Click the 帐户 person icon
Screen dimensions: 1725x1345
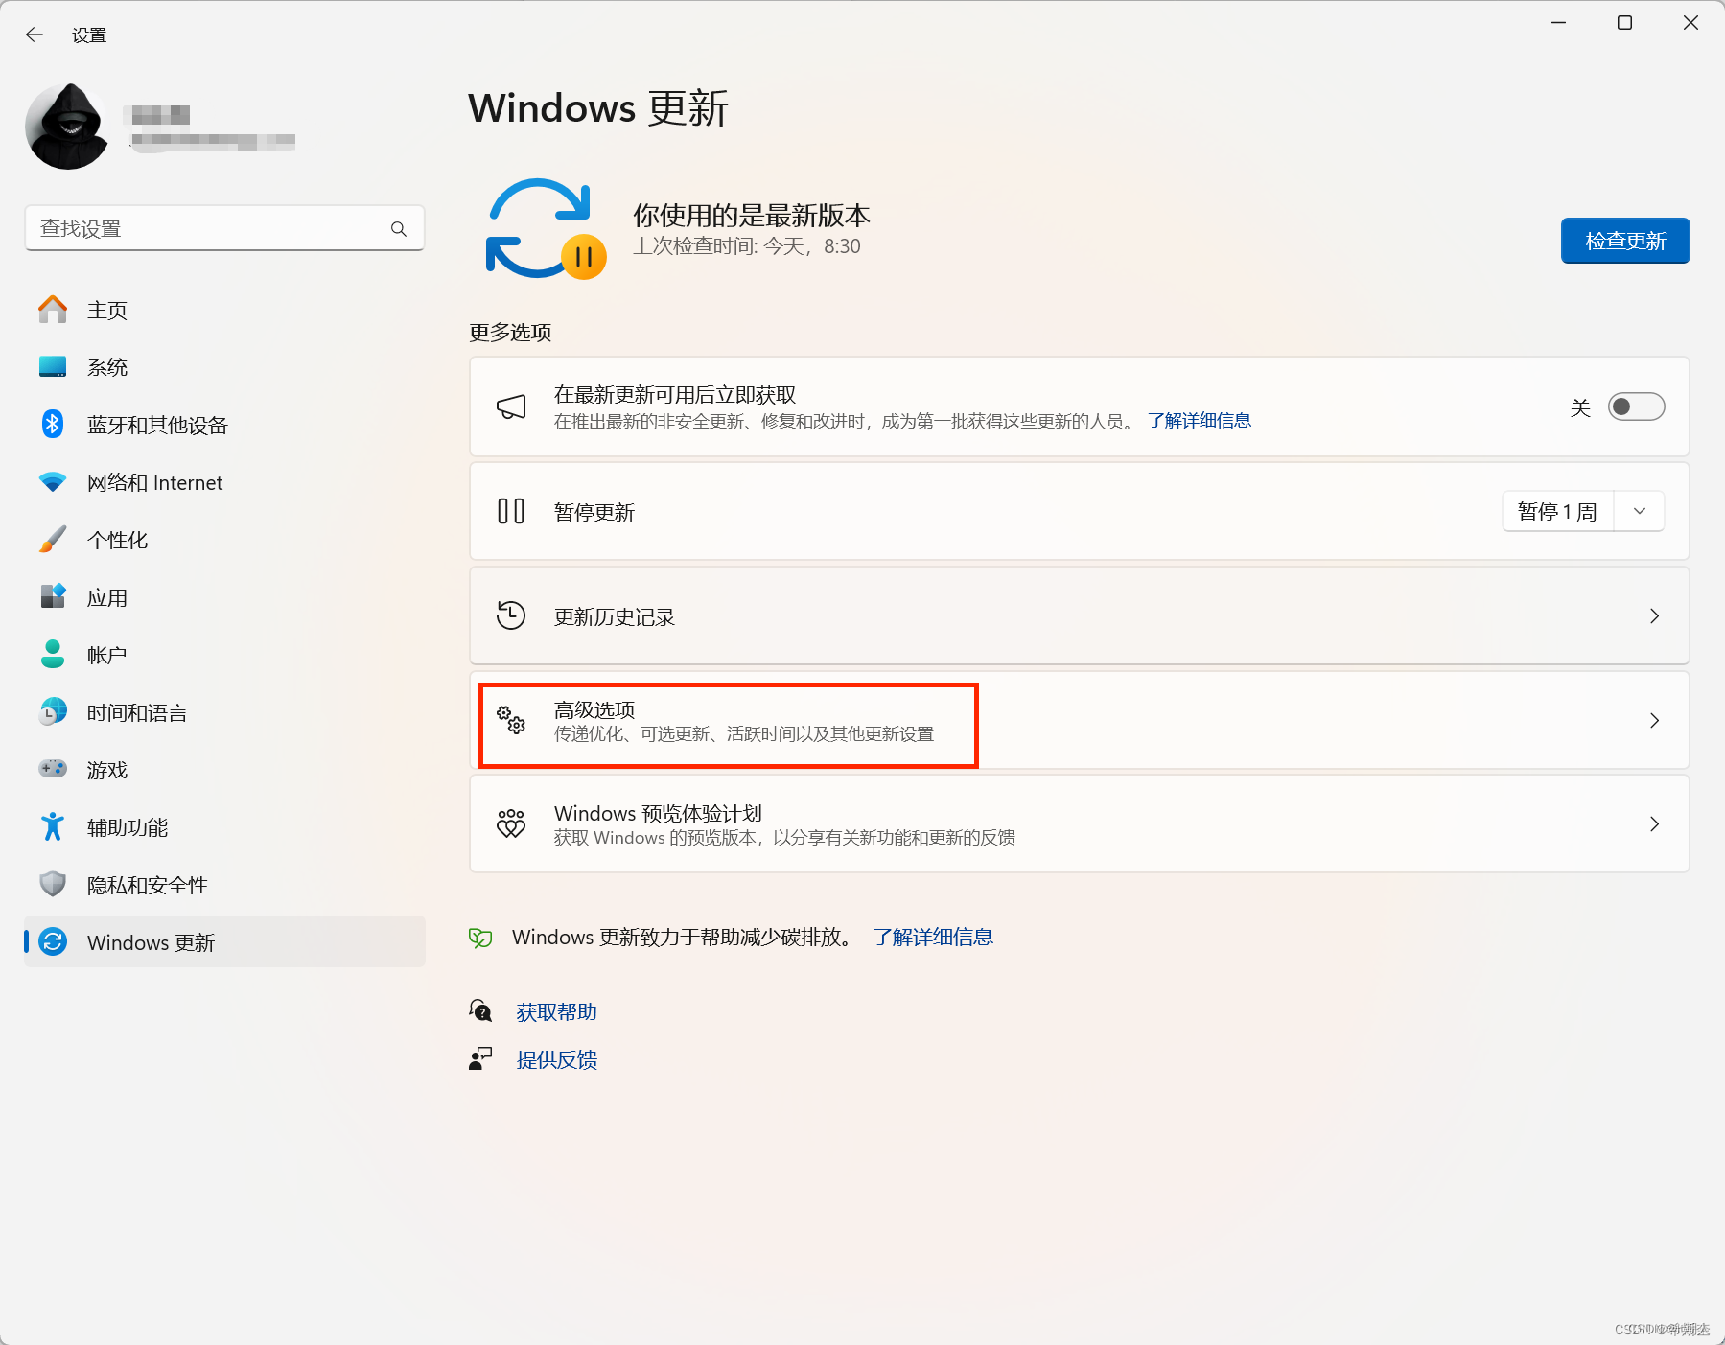(x=53, y=654)
